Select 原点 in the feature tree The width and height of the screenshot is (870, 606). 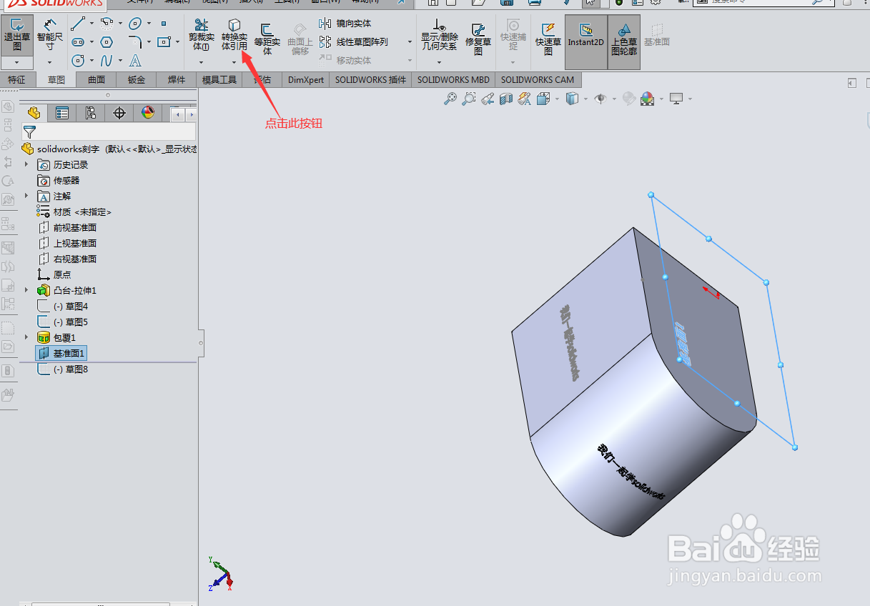click(x=54, y=274)
